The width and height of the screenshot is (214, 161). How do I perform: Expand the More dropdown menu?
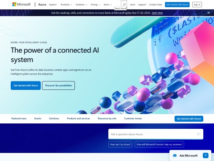(107, 4)
